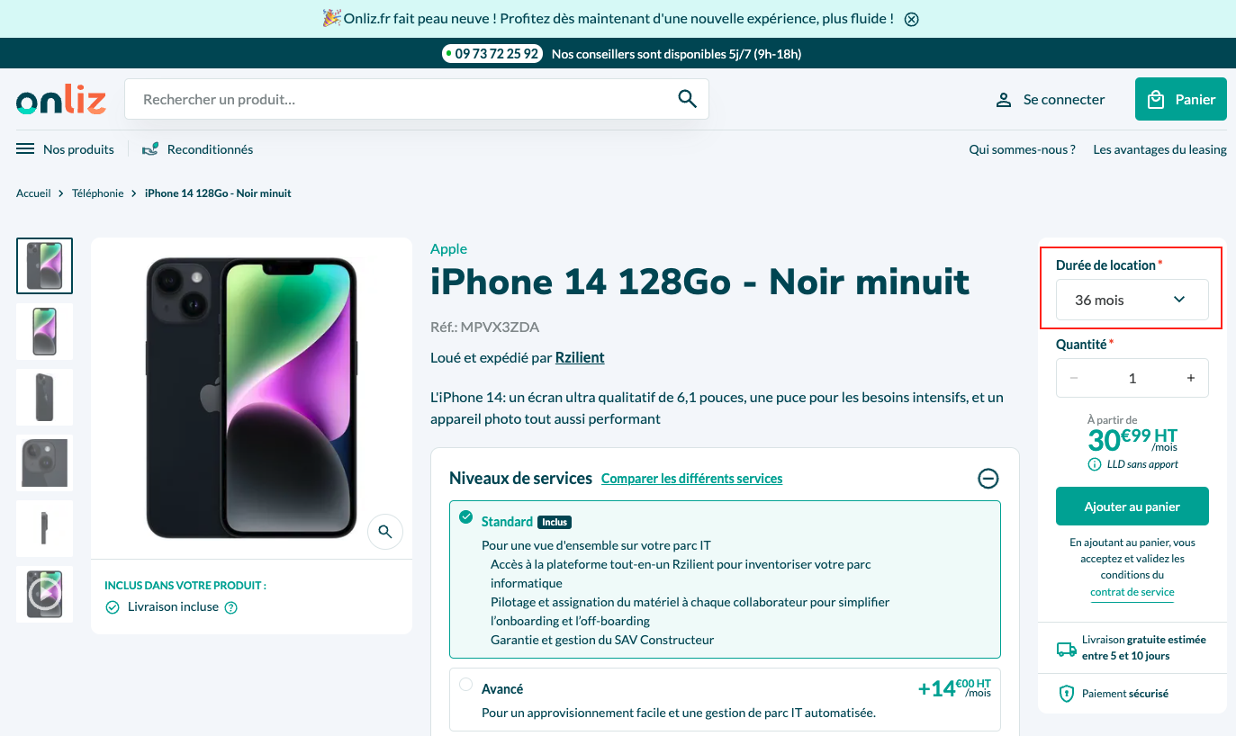Collapse the Niveaux de services section
Image resolution: width=1236 pixels, height=736 pixels.
coord(988,479)
